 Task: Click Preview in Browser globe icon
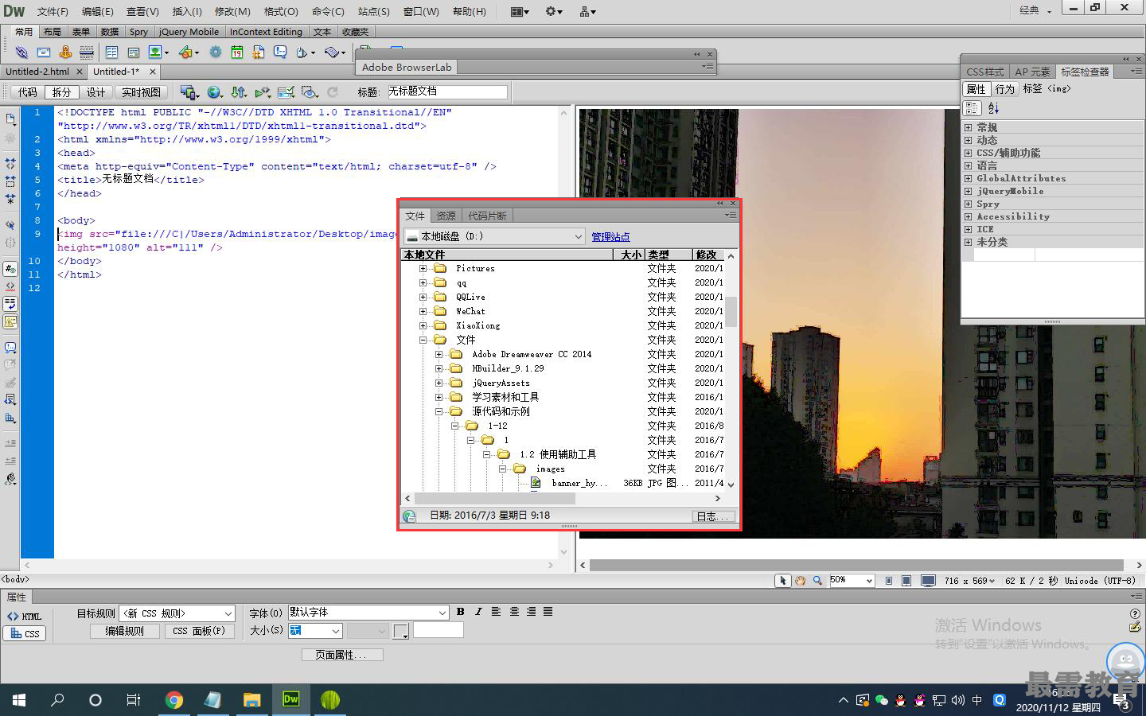pos(215,92)
